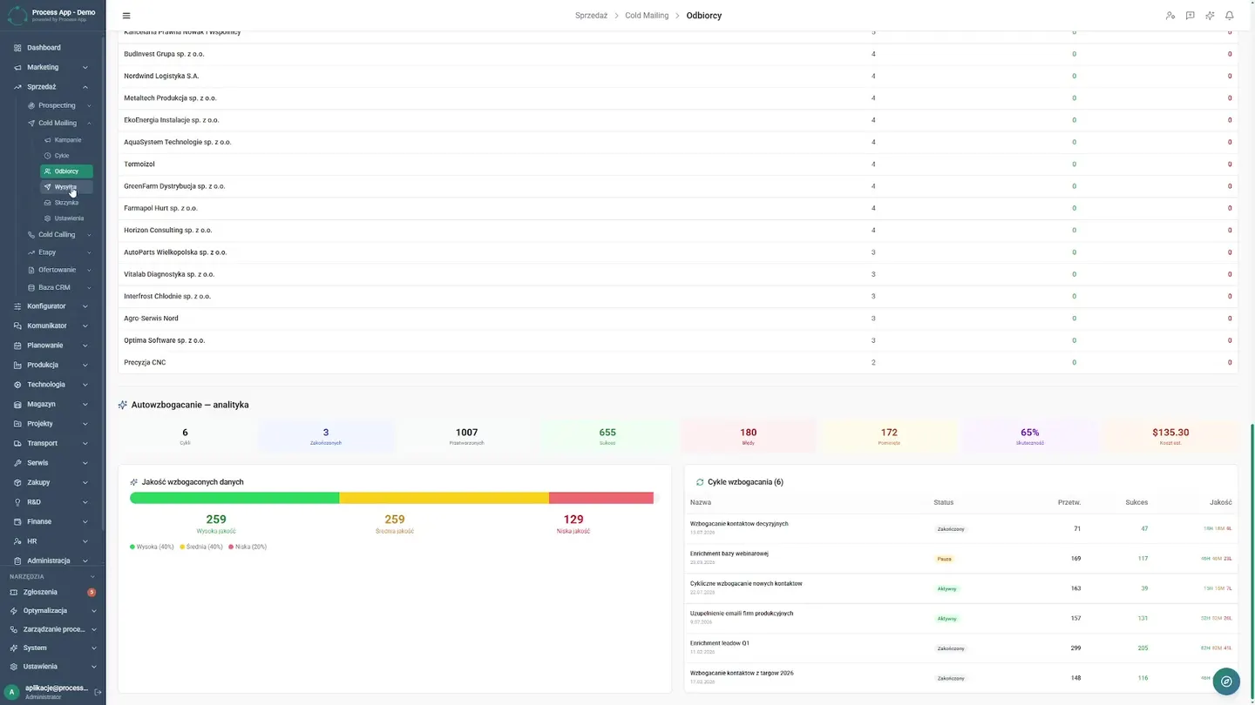The height and width of the screenshot is (705, 1255).
Task: Open Cykle under Cold Mailing
Action: tap(66, 156)
